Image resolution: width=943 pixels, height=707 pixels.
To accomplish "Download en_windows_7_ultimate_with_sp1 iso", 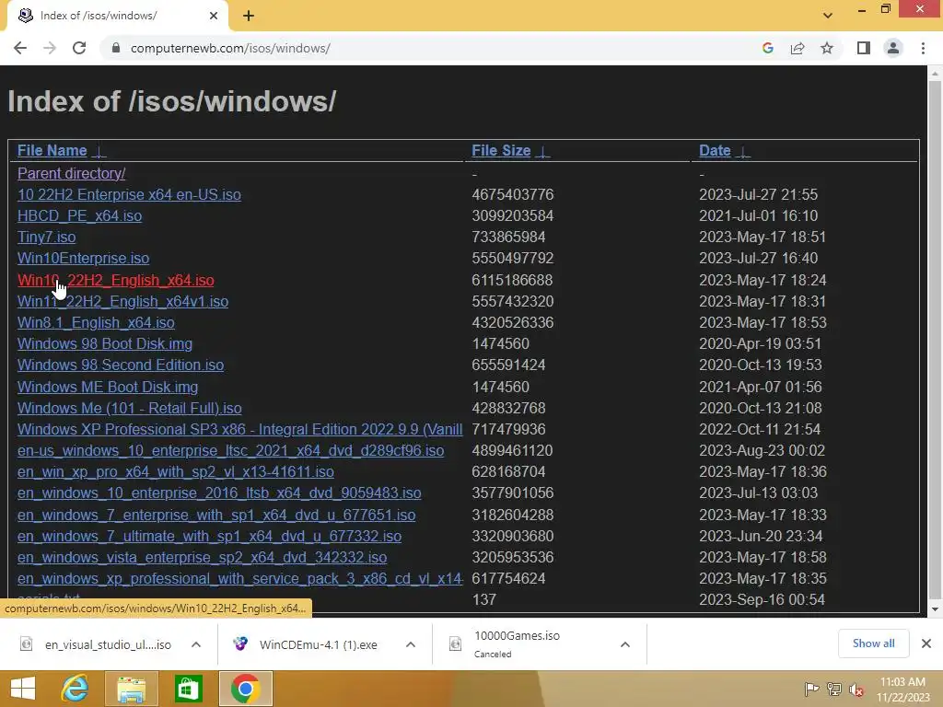I will point(209,536).
